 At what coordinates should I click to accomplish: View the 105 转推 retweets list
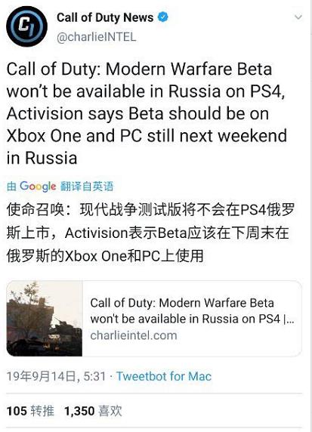point(30,411)
